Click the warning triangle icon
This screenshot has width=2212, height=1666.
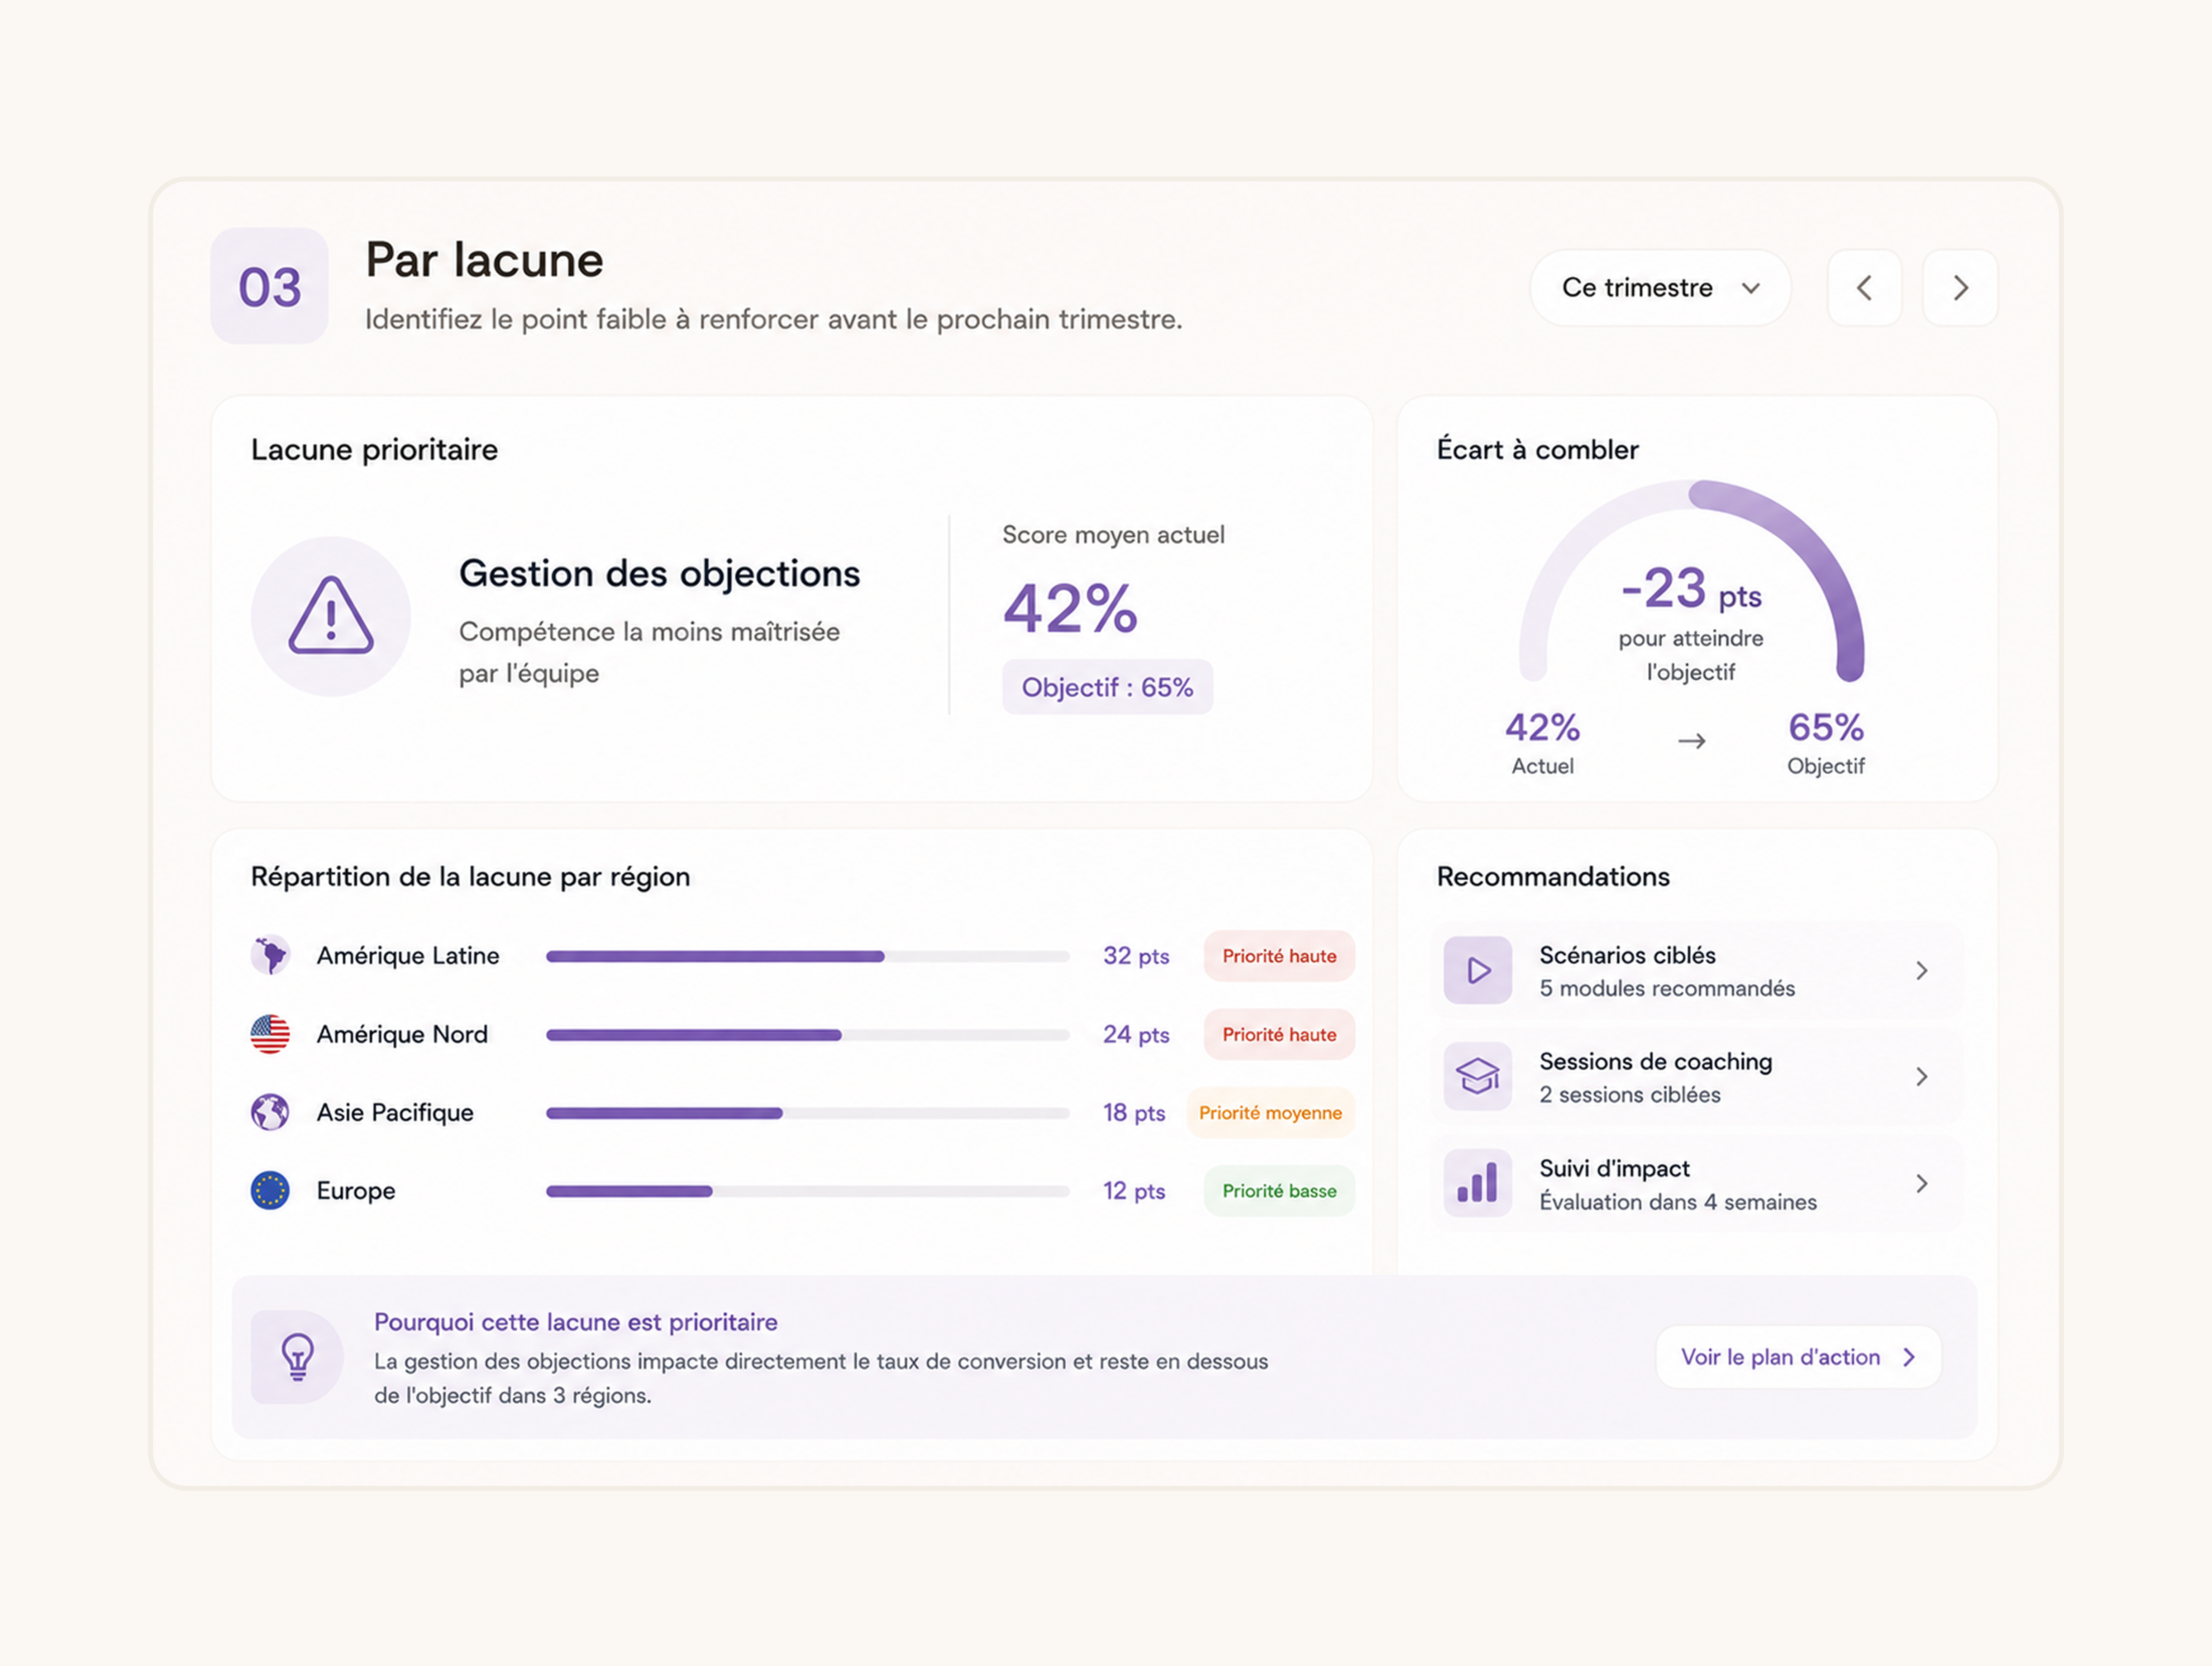(x=331, y=616)
